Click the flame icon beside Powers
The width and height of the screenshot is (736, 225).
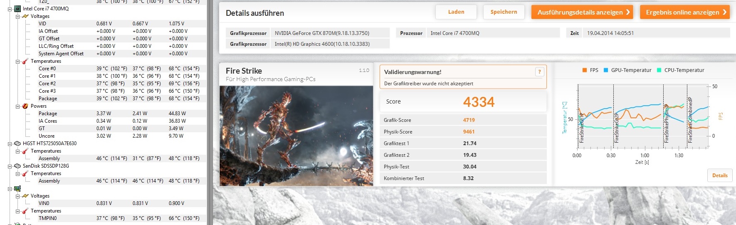click(x=25, y=106)
